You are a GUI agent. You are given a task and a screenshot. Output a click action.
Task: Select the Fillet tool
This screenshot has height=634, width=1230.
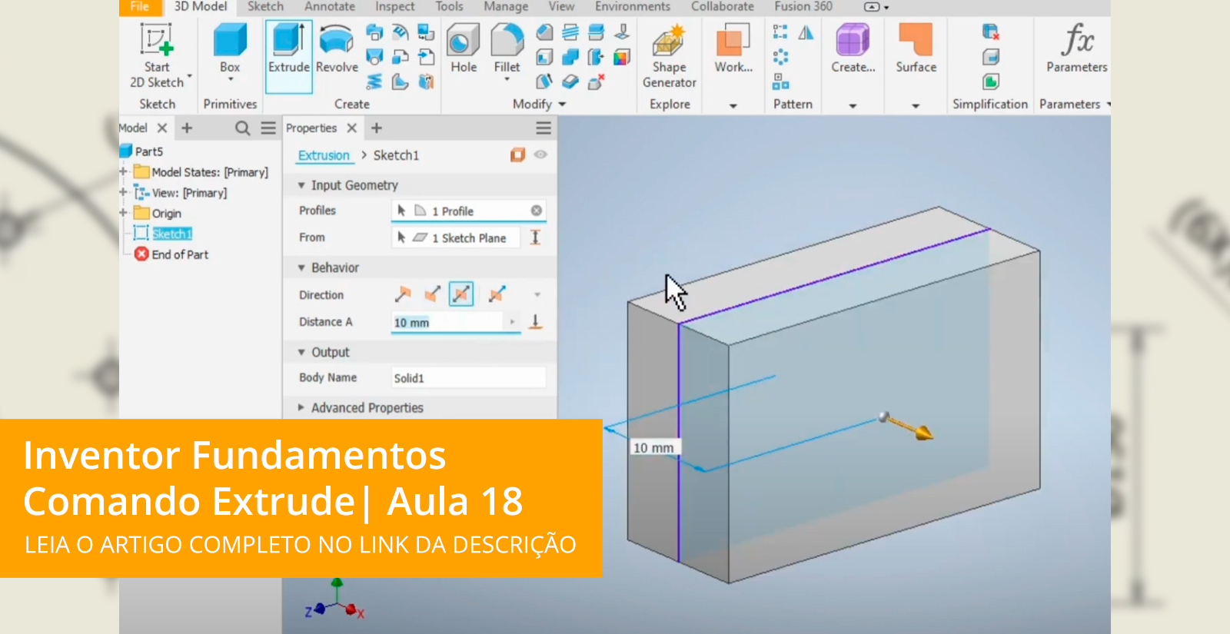click(x=507, y=41)
